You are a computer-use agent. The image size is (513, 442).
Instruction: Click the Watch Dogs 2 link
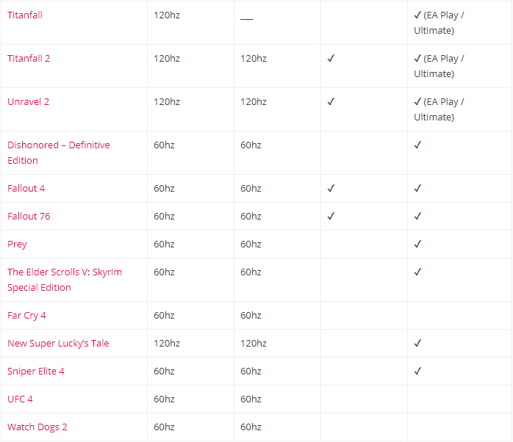click(37, 427)
